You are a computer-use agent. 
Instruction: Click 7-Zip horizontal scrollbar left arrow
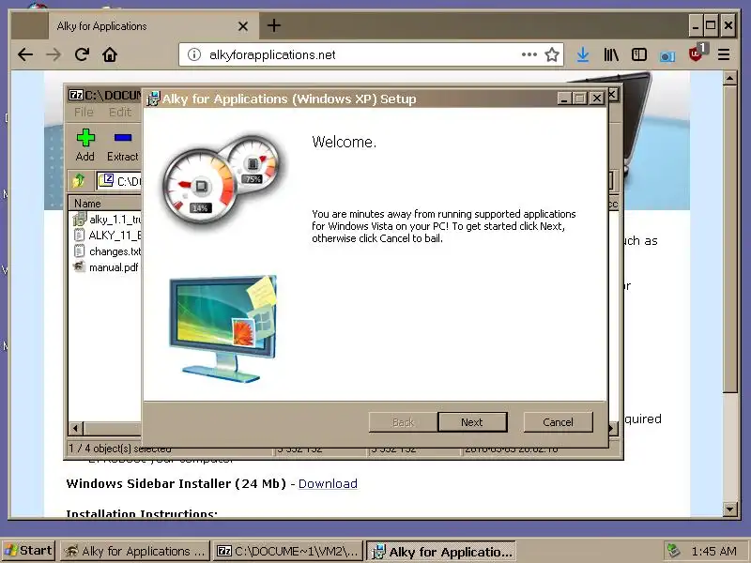(x=76, y=428)
